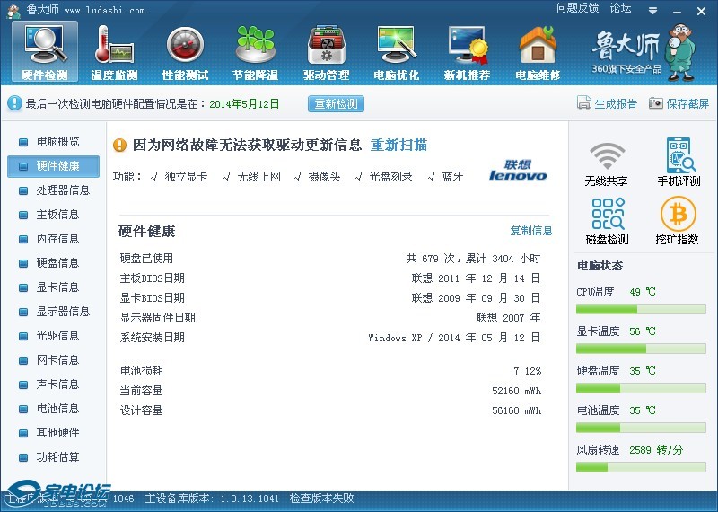Click the CPU温度 temperature progress bar
This screenshot has height=512, width=718.
[641, 309]
